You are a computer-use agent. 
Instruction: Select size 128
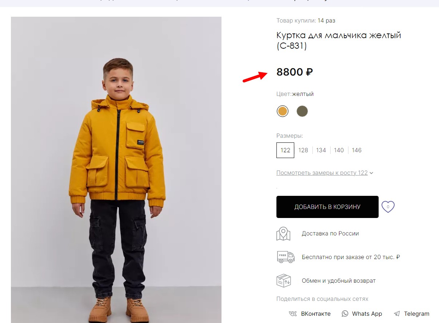(x=303, y=150)
